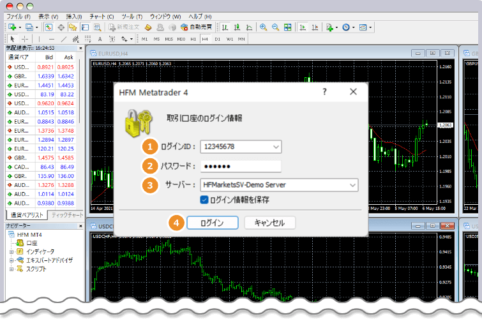Switch to the ティックチャート tab
The height and width of the screenshot is (319, 482).
67,215
